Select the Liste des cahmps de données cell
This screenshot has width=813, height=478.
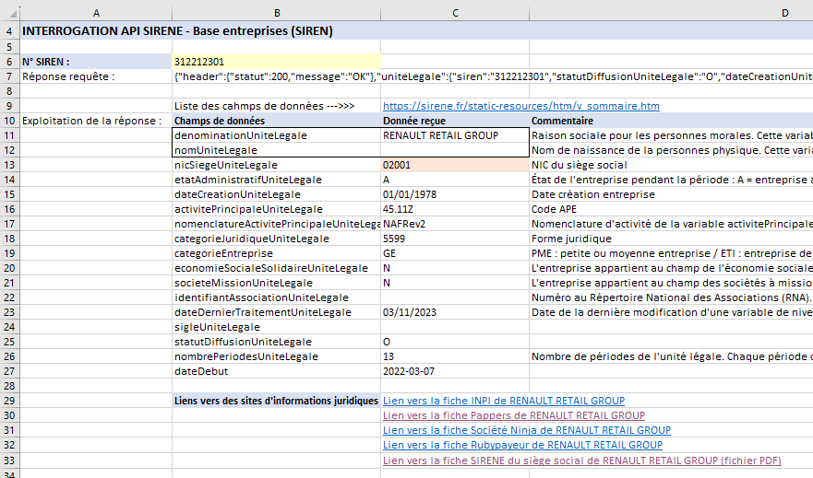(276, 106)
